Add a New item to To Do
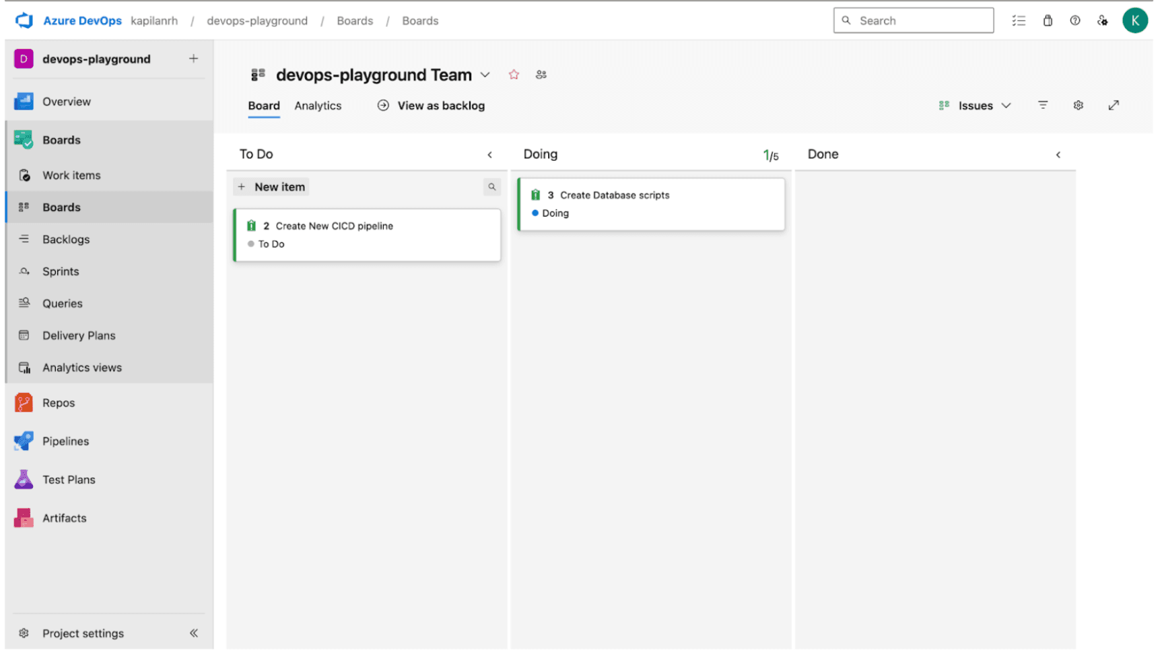 click(271, 186)
